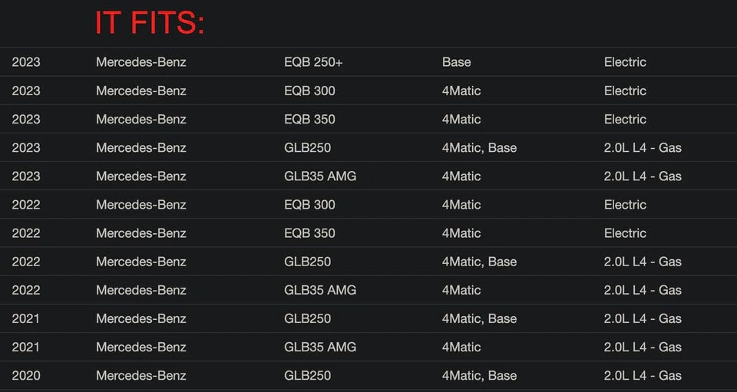The width and height of the screenshot is (737, 392).
Task: Select the 2021 GLB250 model cell
Action: click(x=307, y=318)
